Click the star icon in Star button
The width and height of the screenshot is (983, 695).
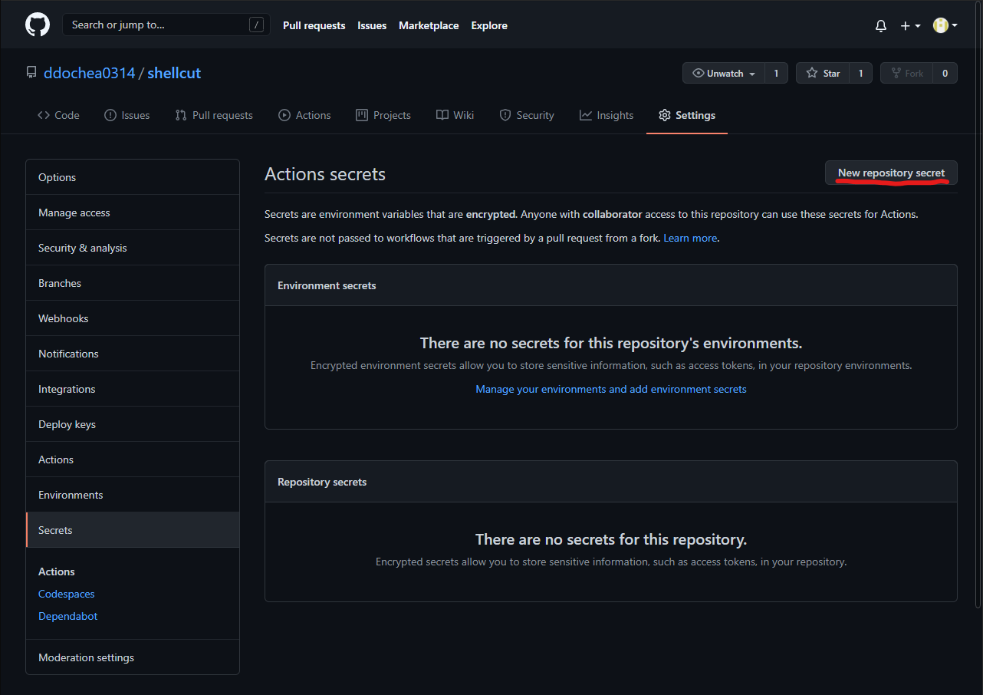click(x=812, y=73)
